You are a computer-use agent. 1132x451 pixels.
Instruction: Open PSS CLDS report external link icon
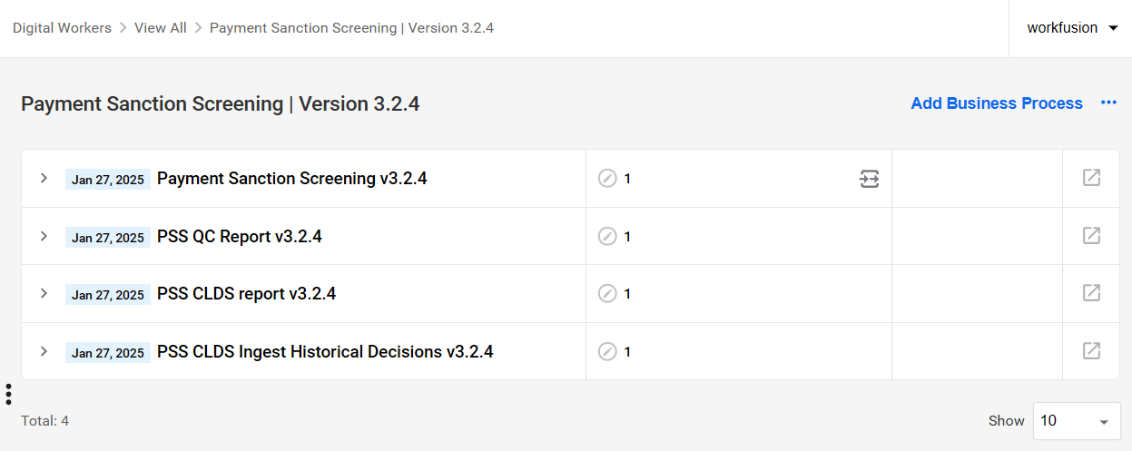[x=1091, y=293]
